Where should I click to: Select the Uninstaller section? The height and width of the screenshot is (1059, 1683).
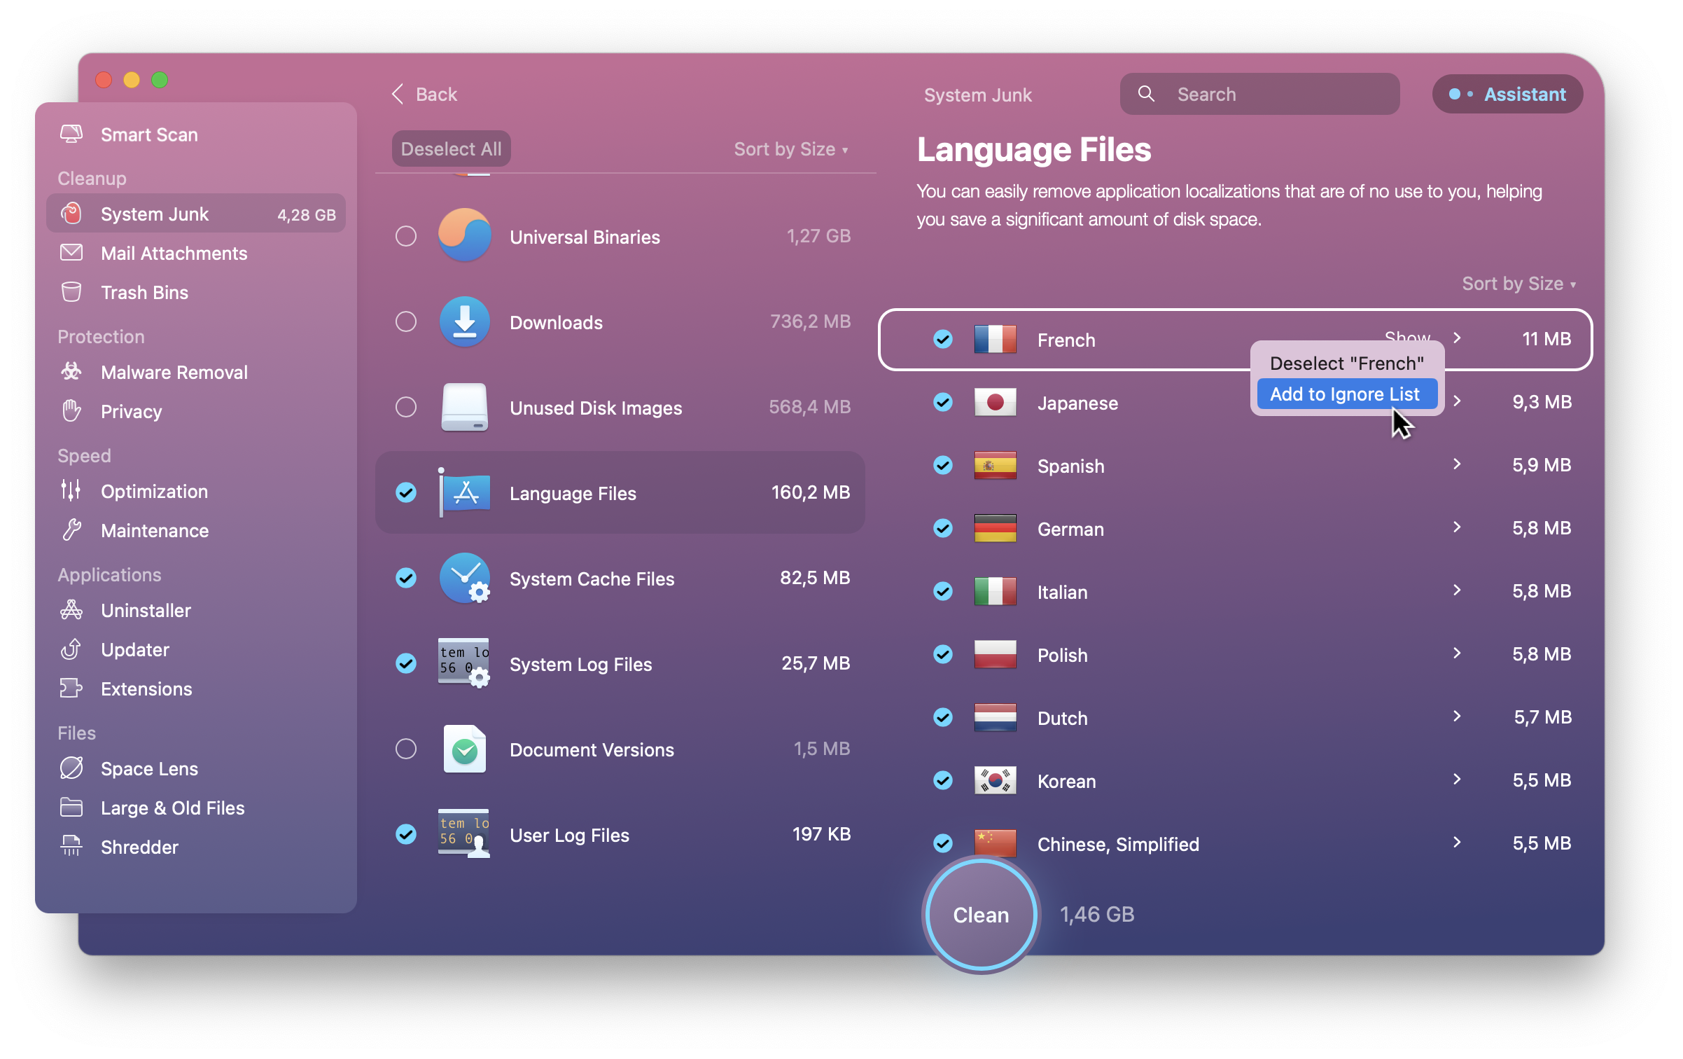point(146,609)
